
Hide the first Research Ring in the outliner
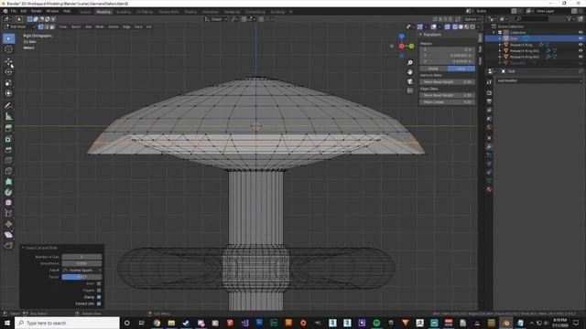coord(581,45)
